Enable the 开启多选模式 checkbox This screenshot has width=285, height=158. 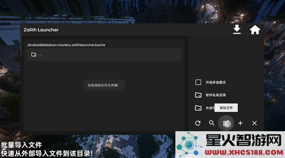click(x=198, y=82)
